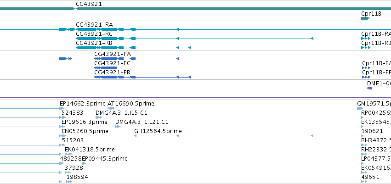Screen dimensions: 391x184
Task: Select the purple DME1 feature glyph
Action: tap(369, 88)
